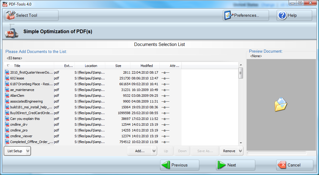The image size is (319, 175).
Task: Click the document list scrollbar thumb
Action: pos(241,73)
